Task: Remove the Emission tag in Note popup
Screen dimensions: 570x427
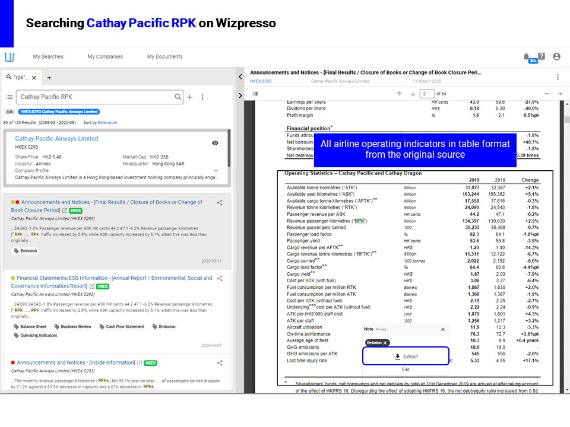Action: coord(385,343)
